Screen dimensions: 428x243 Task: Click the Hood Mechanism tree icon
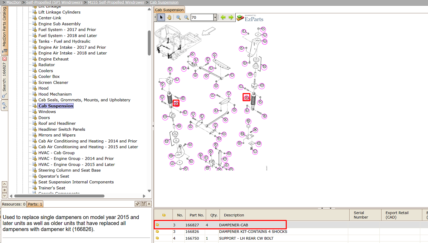click(x=35, y=94)
